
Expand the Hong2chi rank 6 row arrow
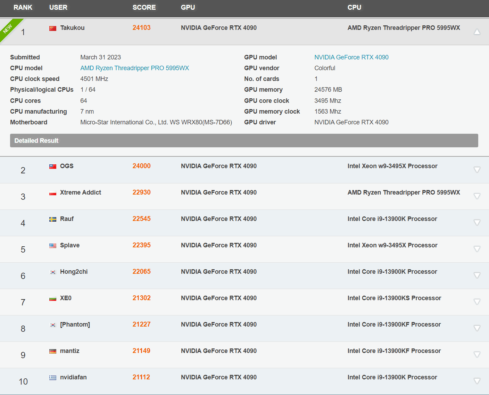pos(477,275)
